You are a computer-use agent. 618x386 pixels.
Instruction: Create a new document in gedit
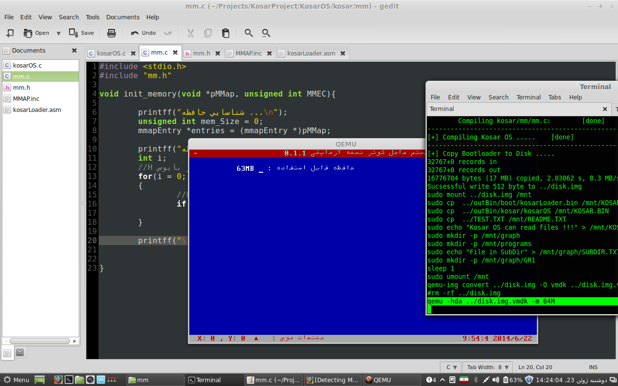click(10, 33)
